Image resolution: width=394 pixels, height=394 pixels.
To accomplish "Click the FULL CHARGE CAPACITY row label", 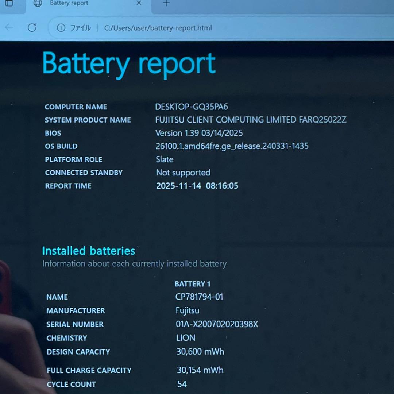I will click(x=89, y=370).
